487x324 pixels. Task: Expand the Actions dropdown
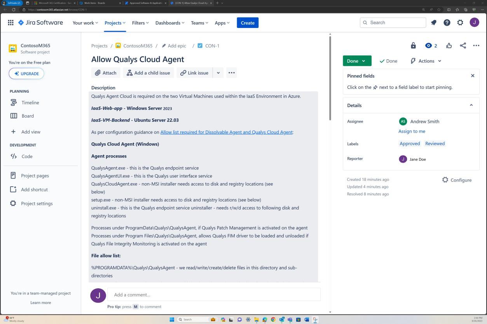coord(426,61)
